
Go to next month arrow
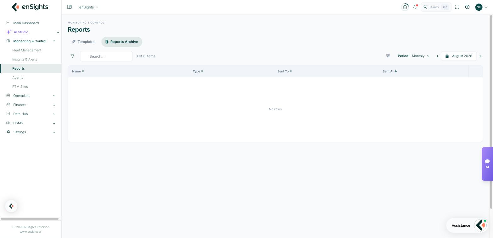coord(480,56)
